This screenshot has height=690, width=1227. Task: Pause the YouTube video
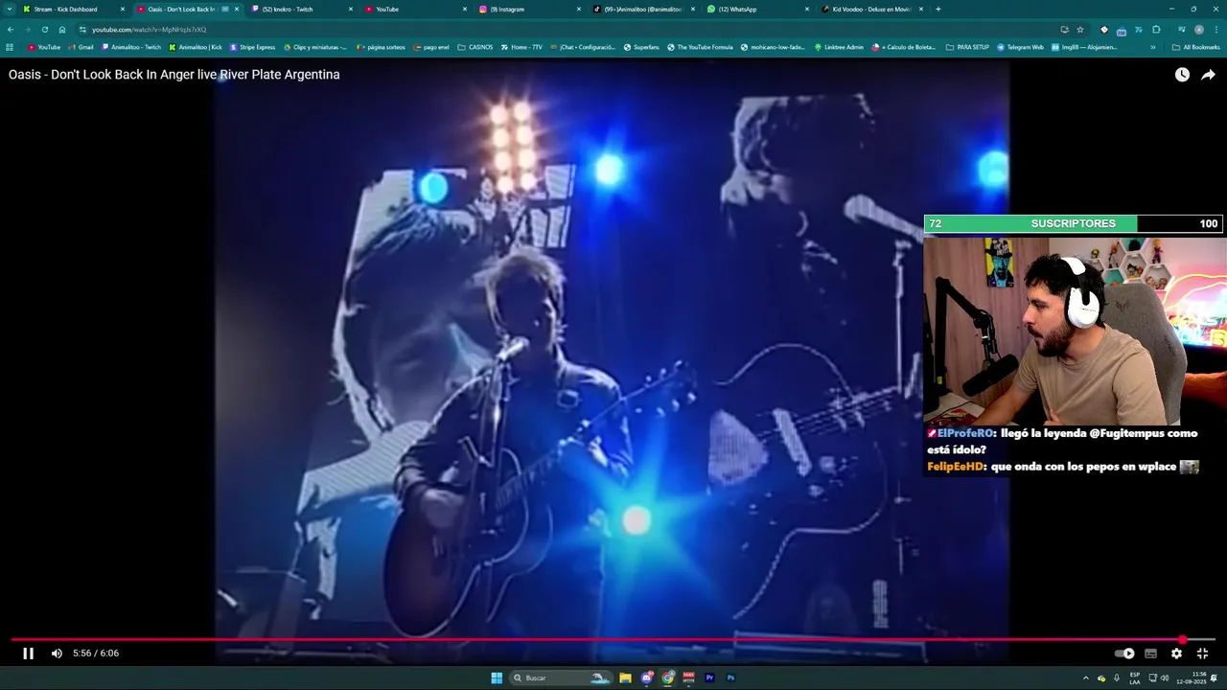(28, 654)
